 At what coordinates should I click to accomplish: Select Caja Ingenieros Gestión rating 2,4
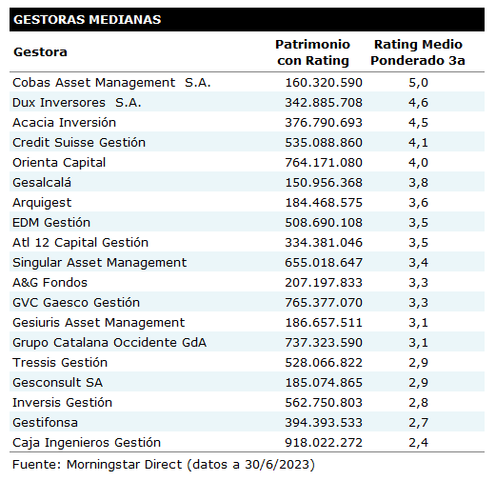click(x=418, y=443)
